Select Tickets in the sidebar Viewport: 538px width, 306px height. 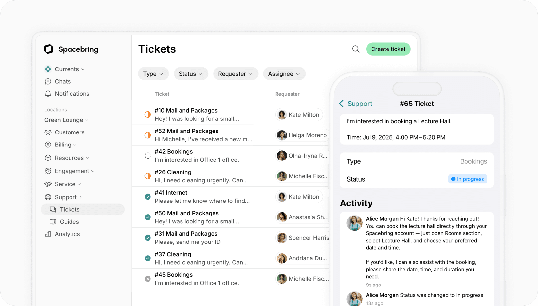coord(70,209)
